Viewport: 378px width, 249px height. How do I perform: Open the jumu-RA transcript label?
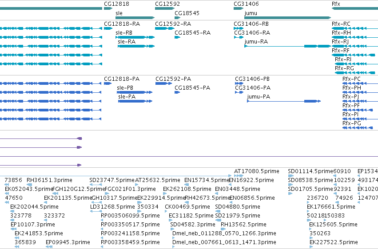click(256, 42)
